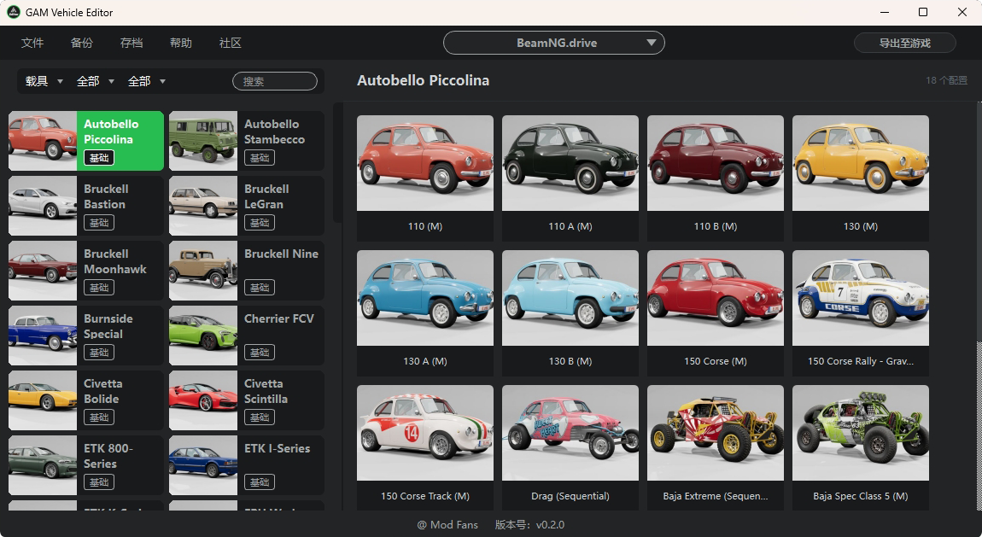Open the 载具 category dropdown

point(44,81)
